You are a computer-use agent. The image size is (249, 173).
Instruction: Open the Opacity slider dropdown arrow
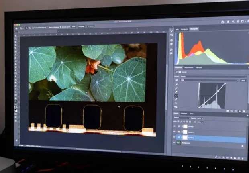click(x=203, y=118)
